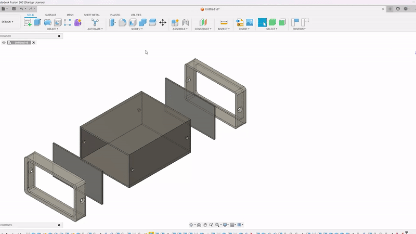Pick the green Freeform Select icon
Image resolution: width=416 pixels, height=234 pixels.
pyautogui.click(x=272, y=22)
